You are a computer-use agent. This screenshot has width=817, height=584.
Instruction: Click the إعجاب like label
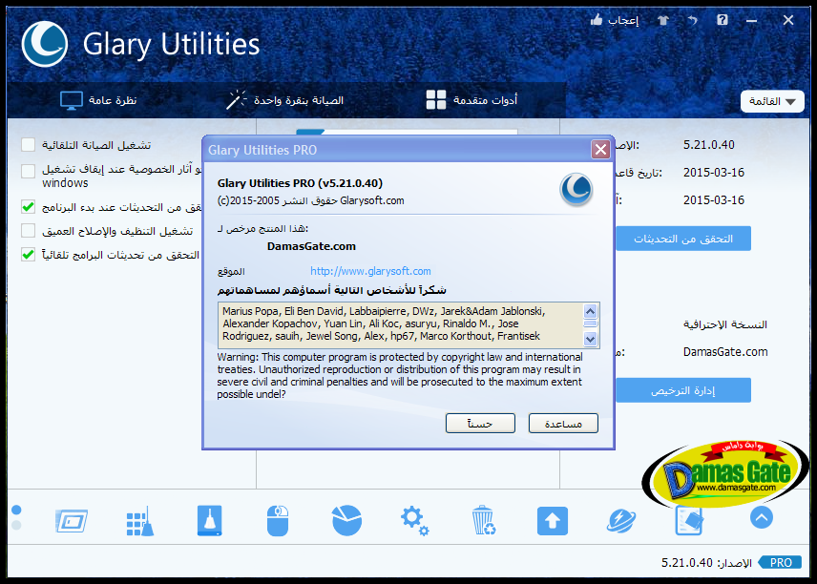tap(623, 20)
